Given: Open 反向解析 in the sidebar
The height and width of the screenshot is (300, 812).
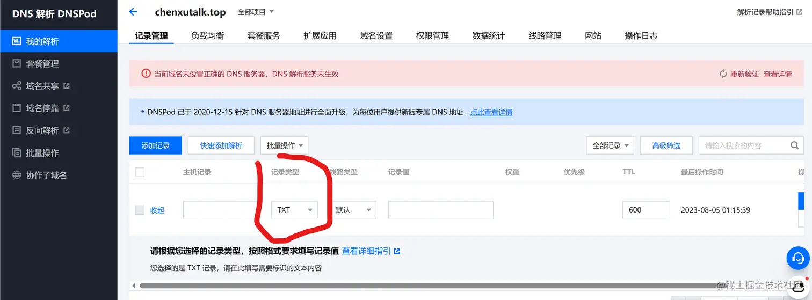Looking at the screenshot, I should pyautogui.click(x=59, y=130).
